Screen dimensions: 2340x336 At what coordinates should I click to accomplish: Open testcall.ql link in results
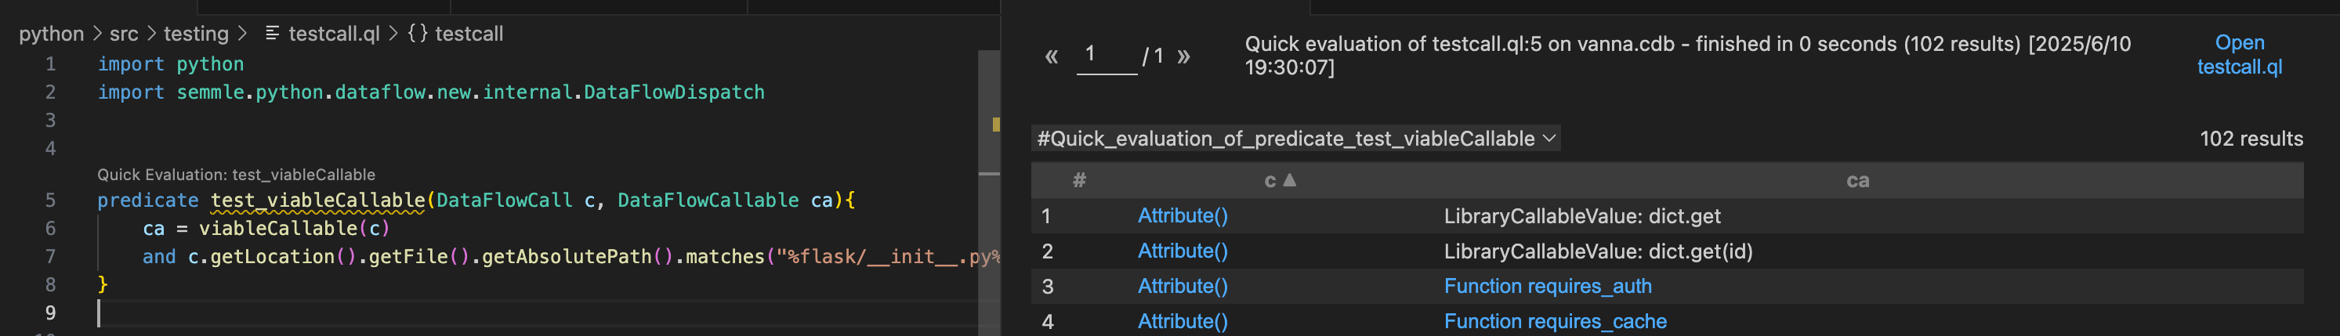(2239, 55)
